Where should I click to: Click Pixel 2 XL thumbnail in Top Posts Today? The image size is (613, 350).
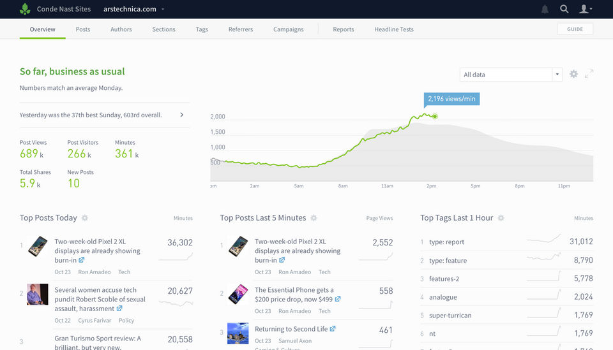click(x=38, y=246)
